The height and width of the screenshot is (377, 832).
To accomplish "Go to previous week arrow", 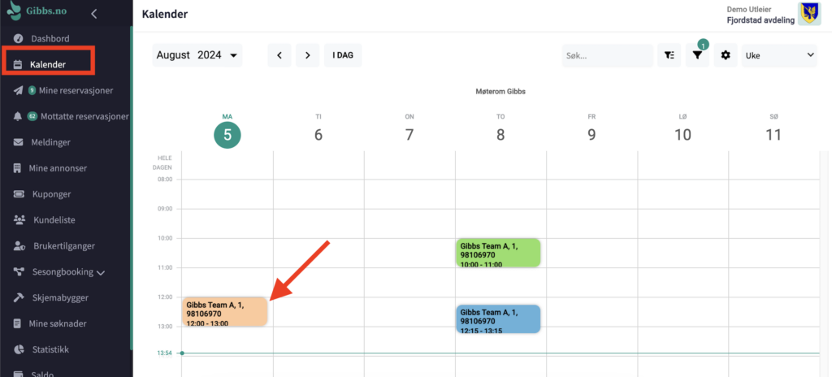I will click(279, 55).
